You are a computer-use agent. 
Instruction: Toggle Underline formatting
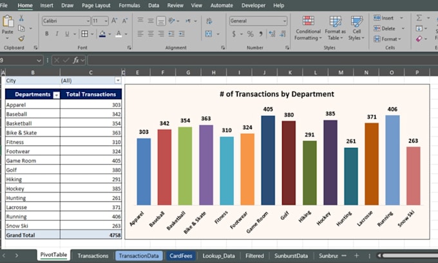pos(67,33)
